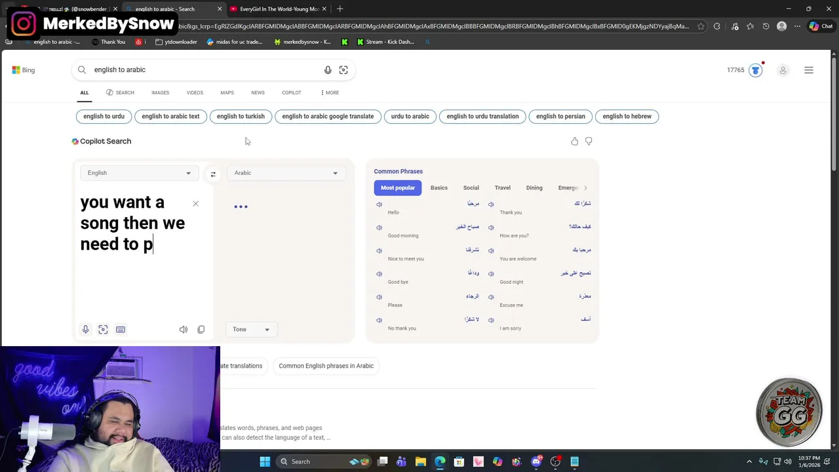Open ytdownloader bookmark folder

point(176,42)
